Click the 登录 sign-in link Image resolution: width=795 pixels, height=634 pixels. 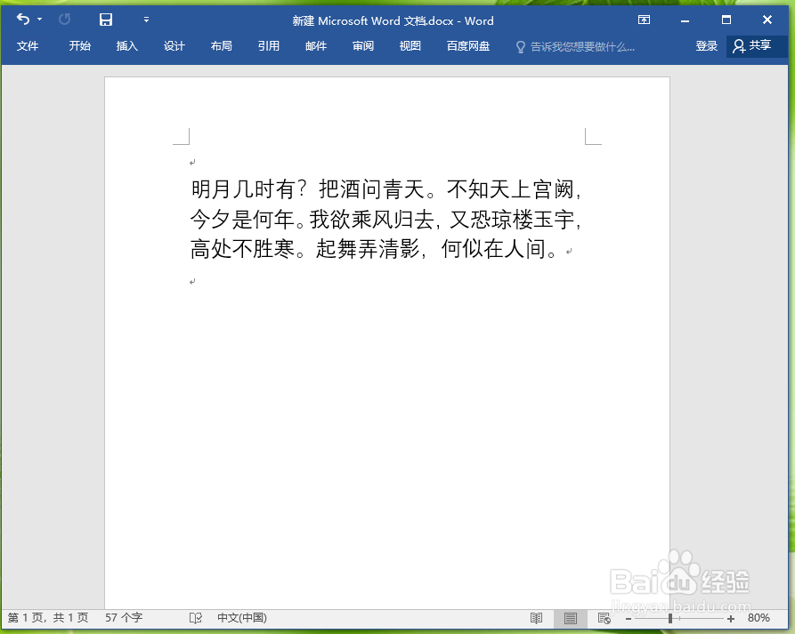pyautogui.click(x=706, y=46)
